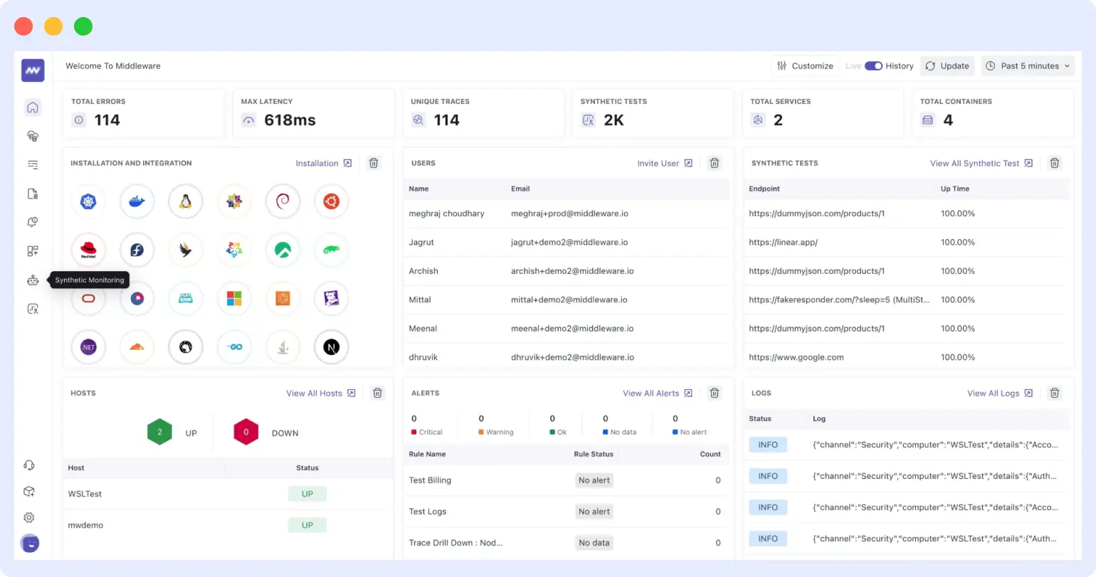
Task: Select the Flatcar integration icon
Action: (186, 299)
